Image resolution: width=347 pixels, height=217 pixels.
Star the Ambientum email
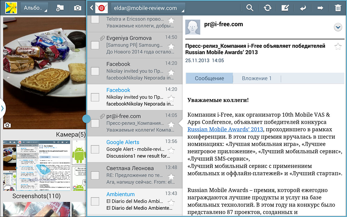(x=171, y=202)
